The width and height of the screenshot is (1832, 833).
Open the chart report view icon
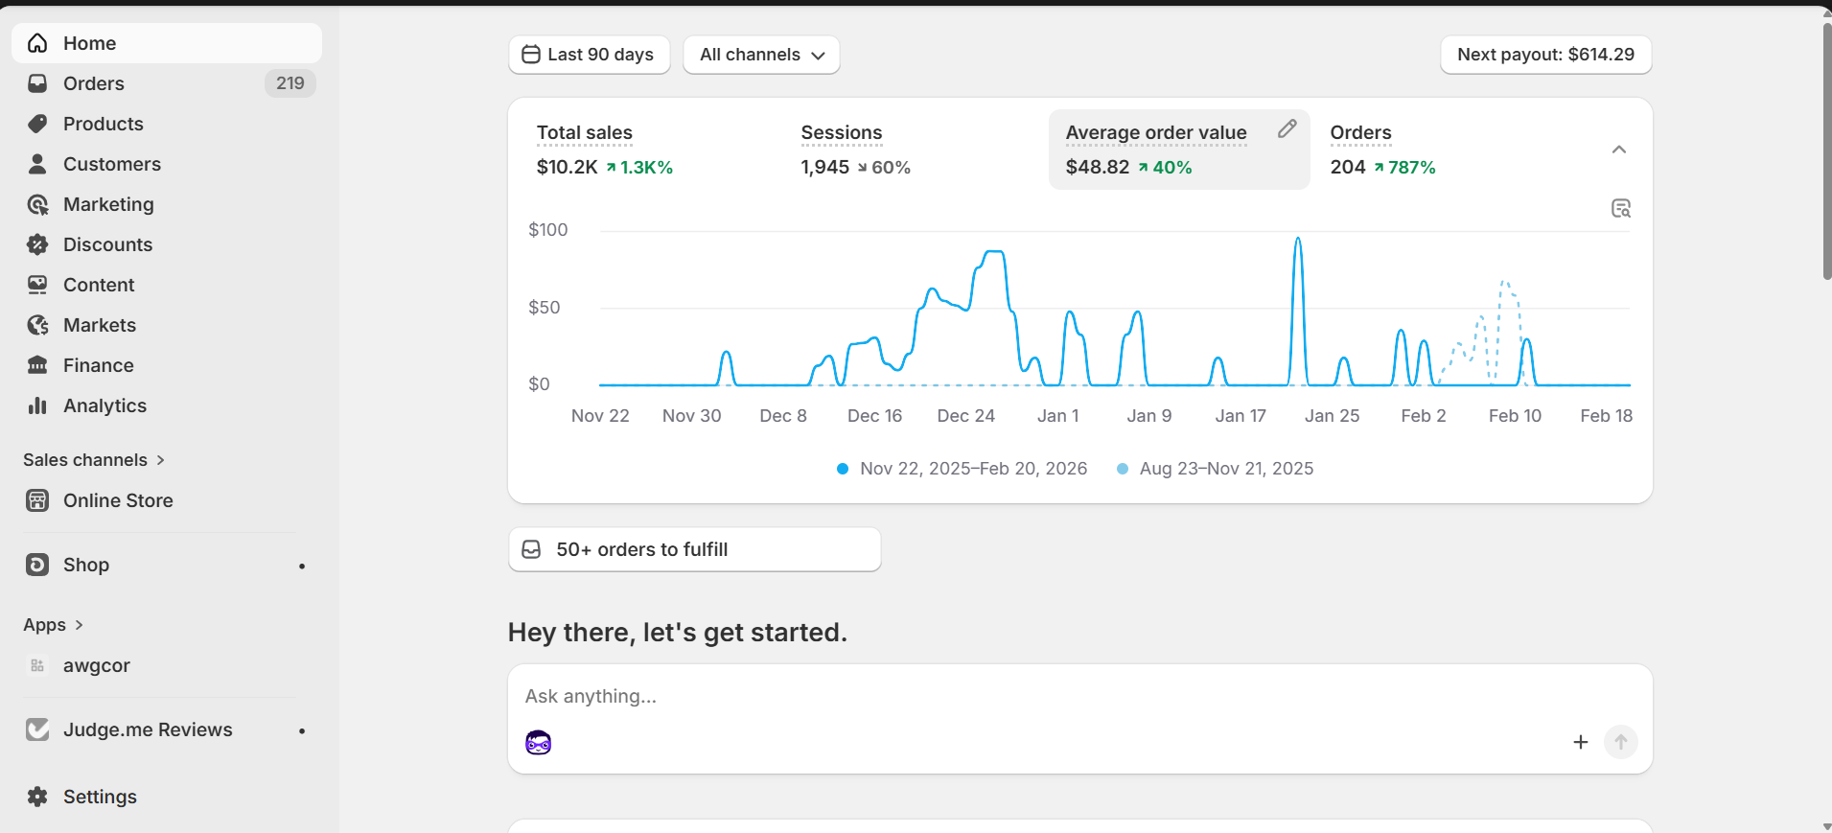pyautogui.click(x=1621, y=208)
